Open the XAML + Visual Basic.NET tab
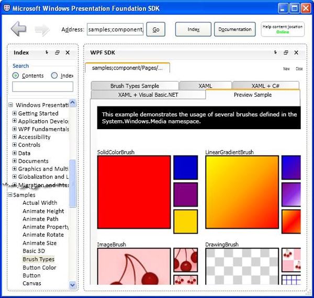This screenshot has height=298, width=314. coord(148,95)
